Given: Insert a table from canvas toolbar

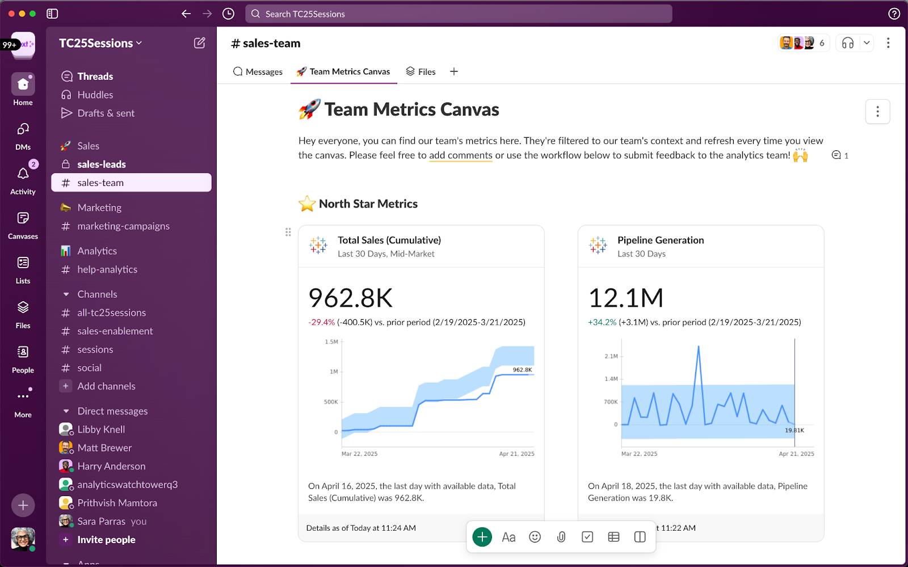Looking at the screenshot, I should [x=613, y=537].
